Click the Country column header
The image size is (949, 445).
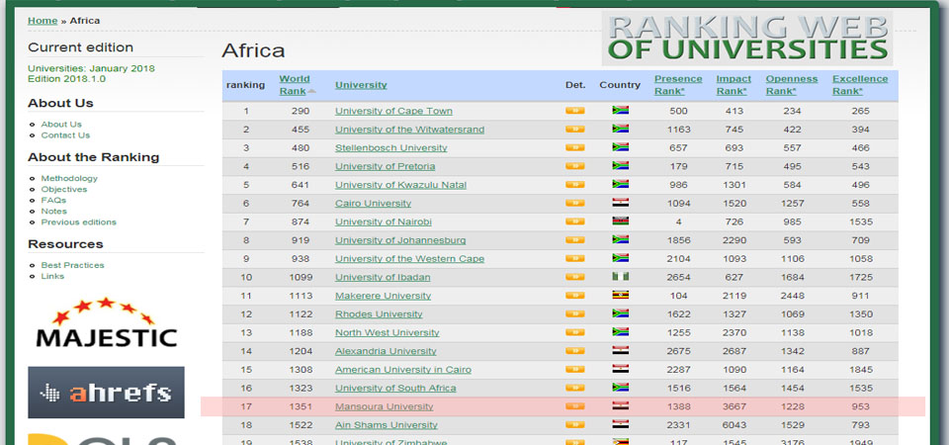click(620, 85)
